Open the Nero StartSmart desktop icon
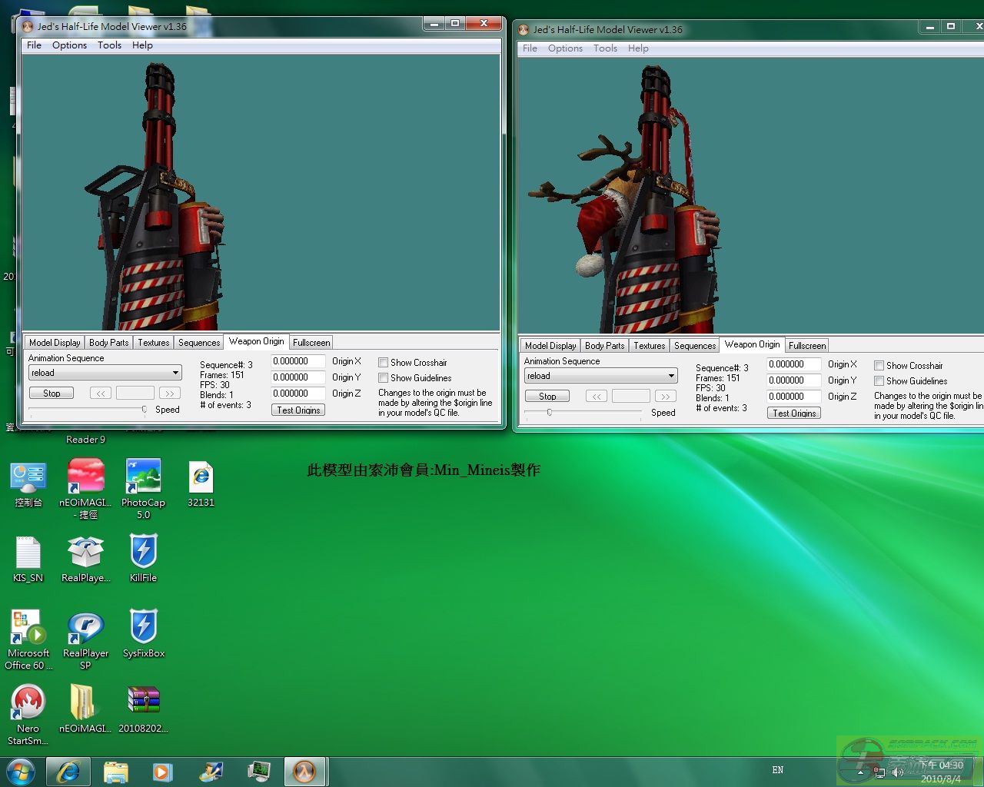Image resolution: width=984 pixels, height=787 pixels. [x=28, y=703]
